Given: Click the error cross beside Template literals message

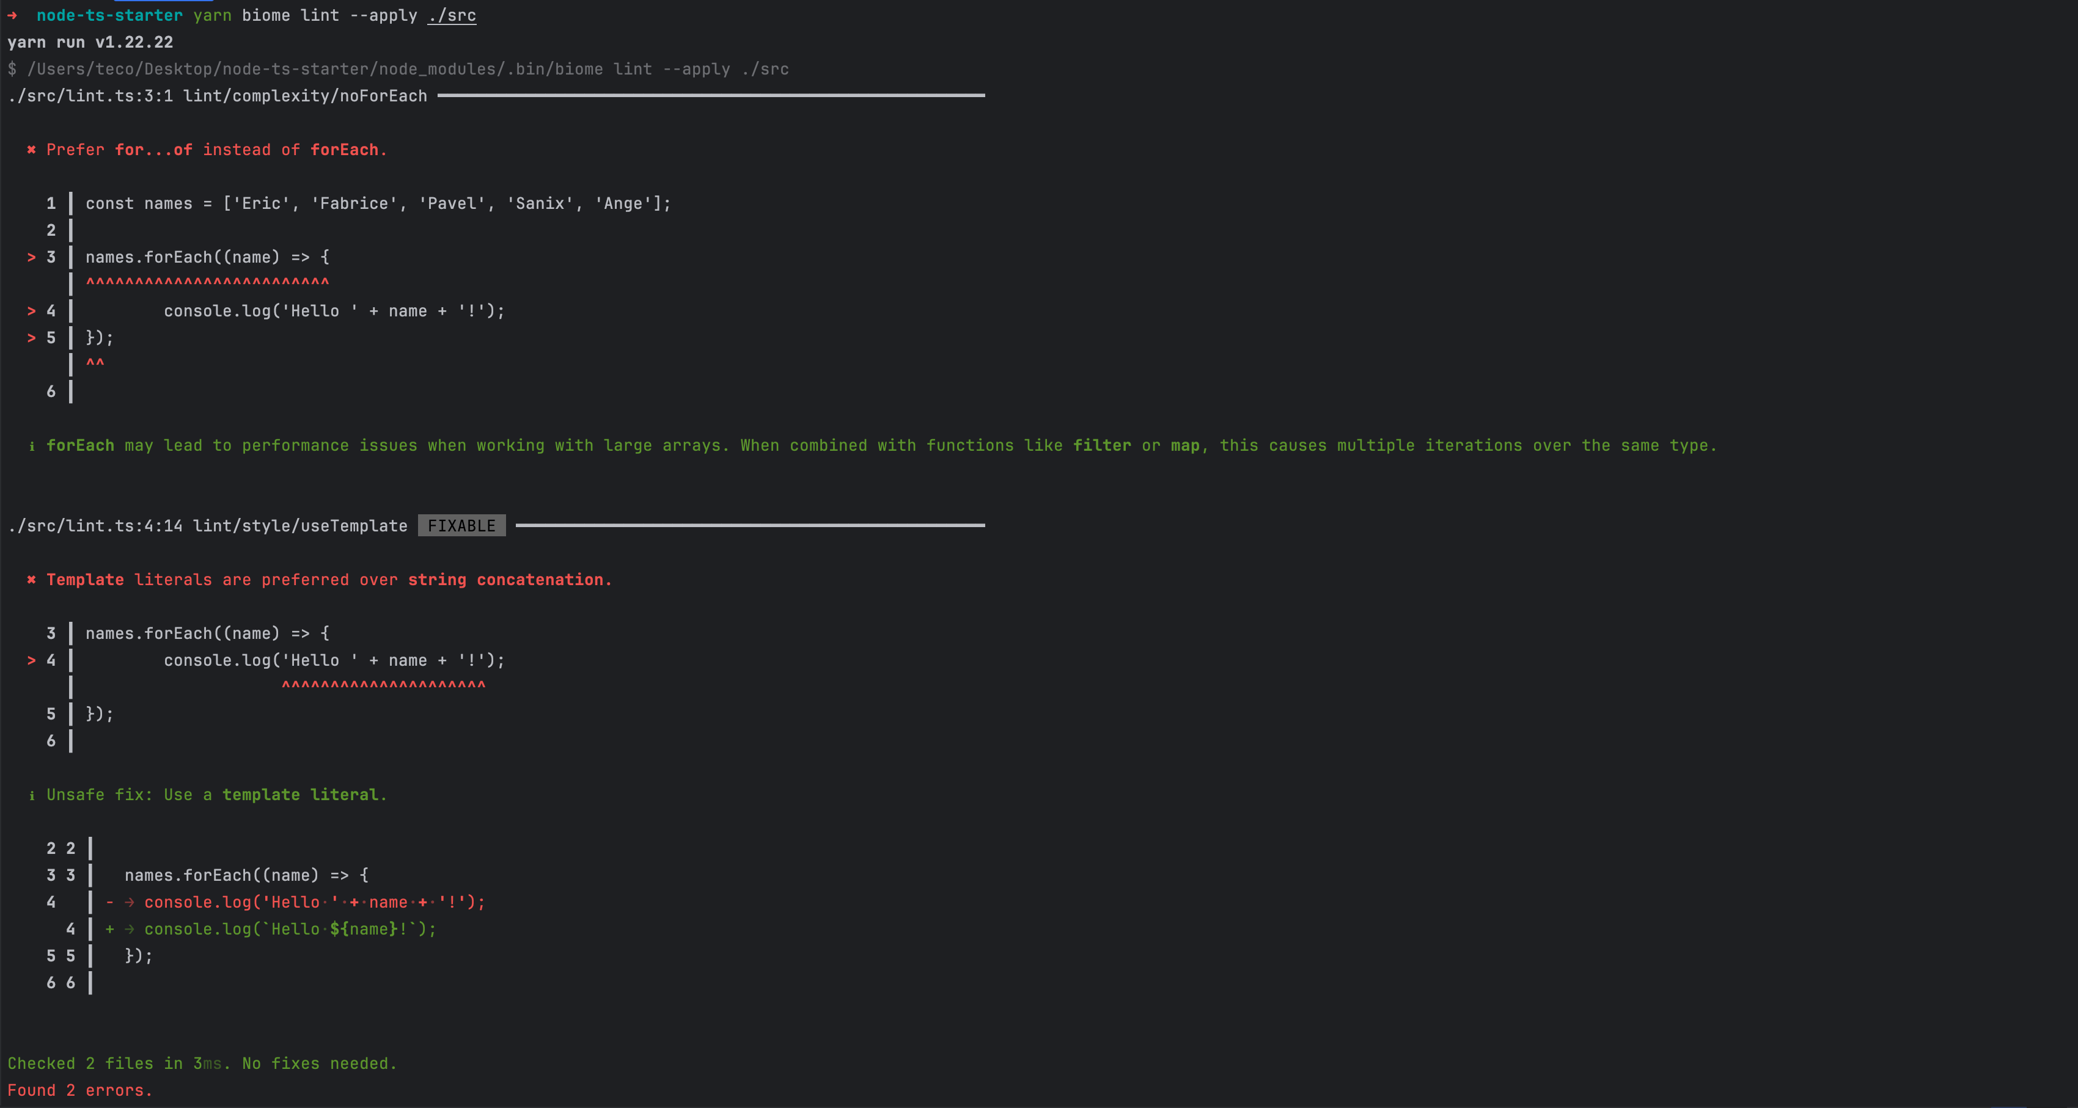Looking at the screenshot, I should pos(31,580).
